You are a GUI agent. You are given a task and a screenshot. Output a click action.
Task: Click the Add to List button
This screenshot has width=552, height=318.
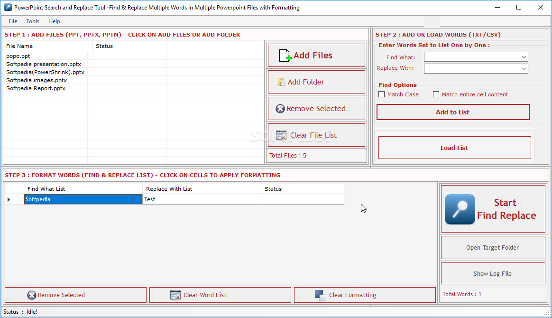coord(453,112)
